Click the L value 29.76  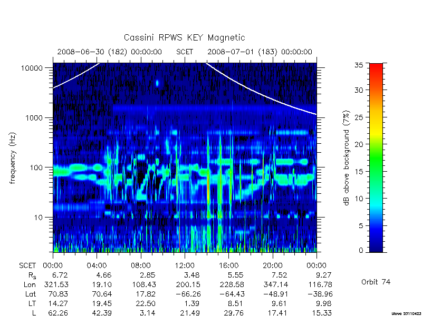233,313
